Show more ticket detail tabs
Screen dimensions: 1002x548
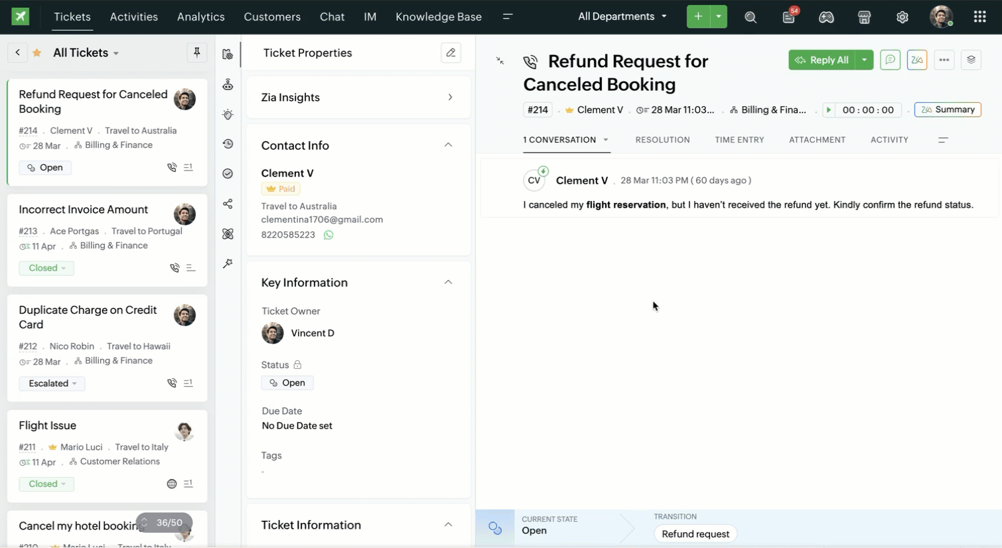[x=943, y=140]
